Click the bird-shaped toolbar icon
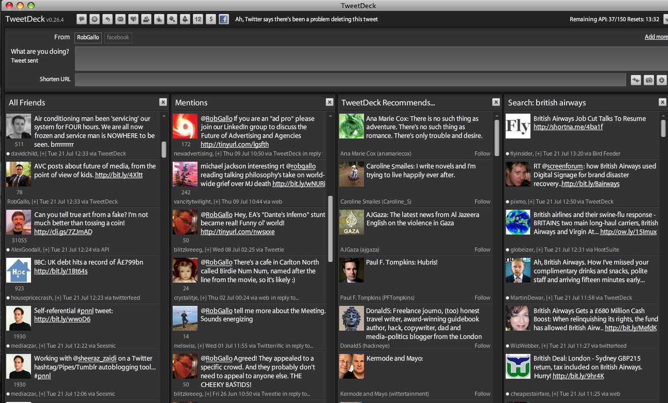 tap(185, 19)
